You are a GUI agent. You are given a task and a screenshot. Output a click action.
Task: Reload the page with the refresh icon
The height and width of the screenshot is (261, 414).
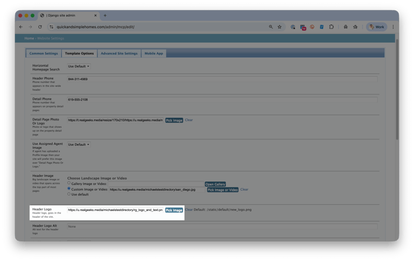pyautogui.click(x=40, y=27)
